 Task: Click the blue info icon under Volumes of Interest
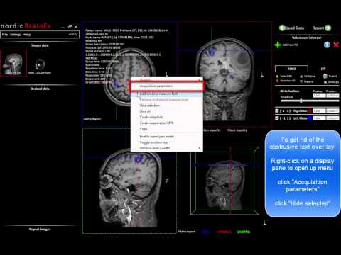click(327, 45)
